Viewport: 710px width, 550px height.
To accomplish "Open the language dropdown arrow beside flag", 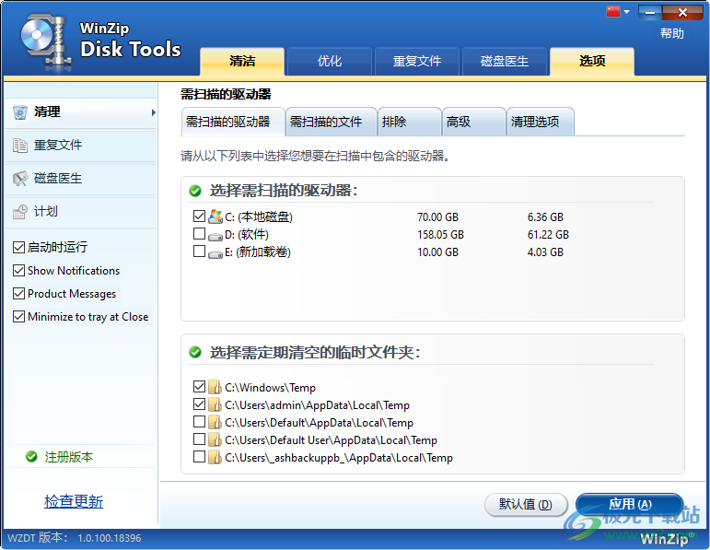I will (x=627, y=12).
